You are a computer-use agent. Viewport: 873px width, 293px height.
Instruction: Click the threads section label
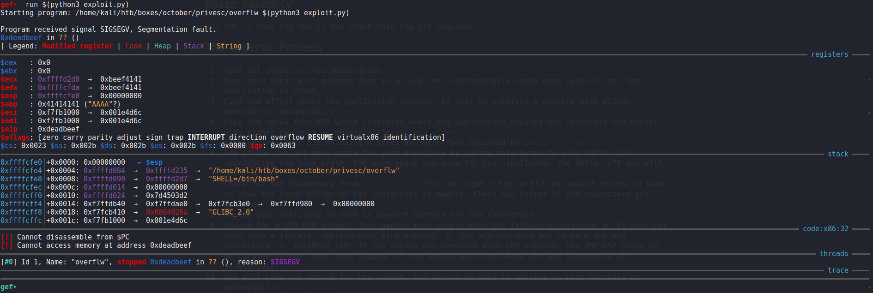tap(833, 254)
